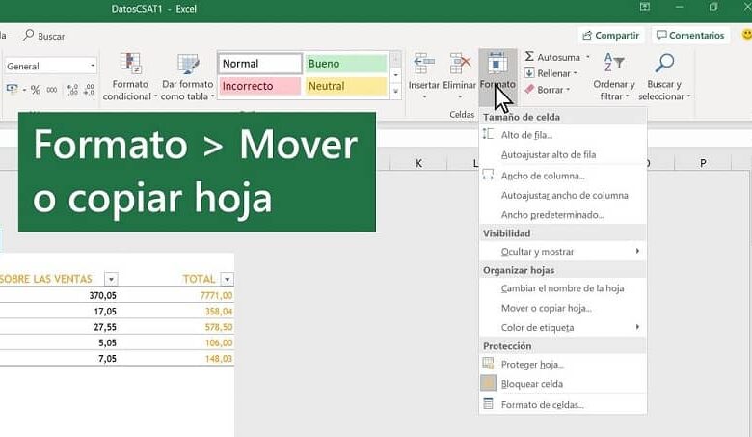
Task: Click the Buscar y seleccionar magnifier icon
Action: [664, 63]
